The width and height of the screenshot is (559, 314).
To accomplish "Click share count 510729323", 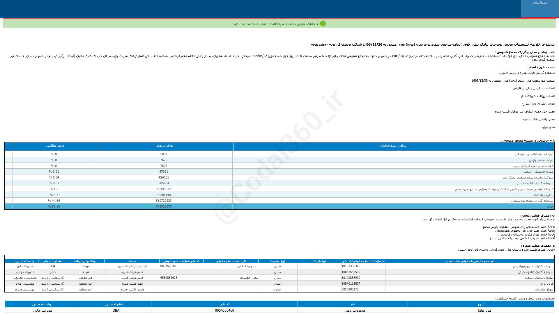I will click(164, 201).
